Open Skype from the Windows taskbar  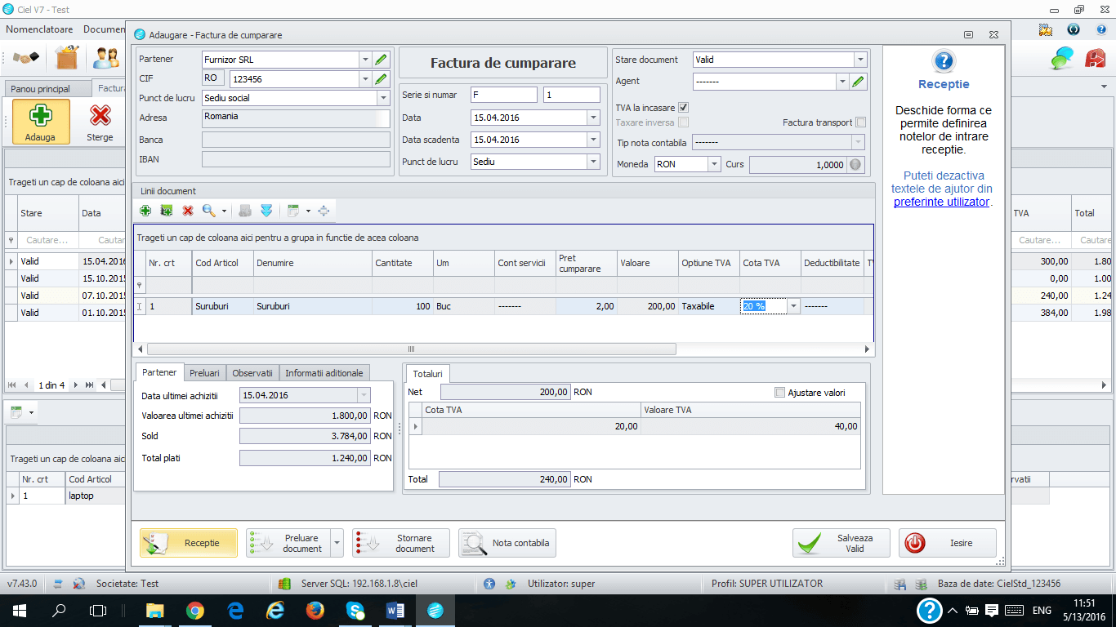(x=355, y=610)
